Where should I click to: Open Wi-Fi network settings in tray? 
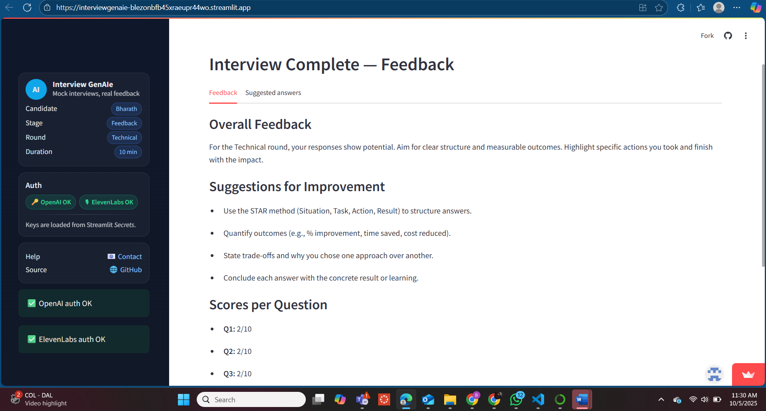(693, 399)
